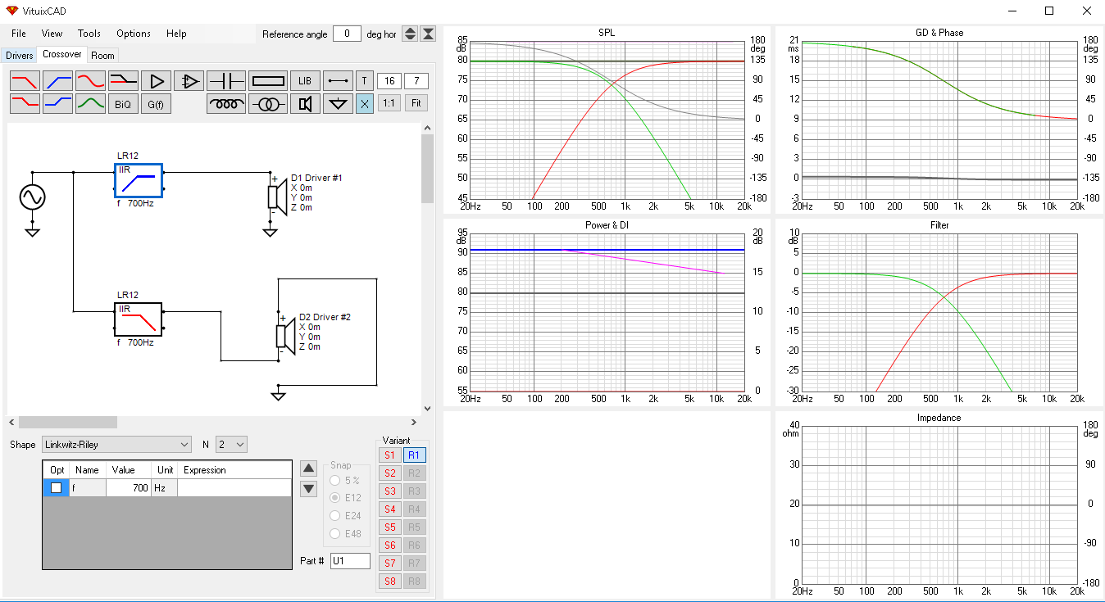Add a G(f) transfer function block

[156, 104]
